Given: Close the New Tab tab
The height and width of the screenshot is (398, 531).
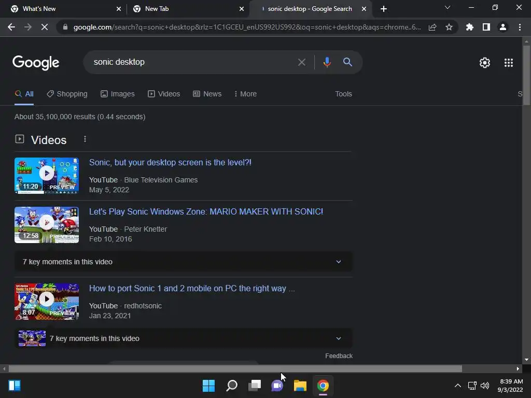Looking at the screenshot, I should (242, 9).
